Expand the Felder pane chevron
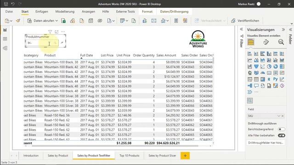The image size is (294, 165). click(x=290, y=29)
